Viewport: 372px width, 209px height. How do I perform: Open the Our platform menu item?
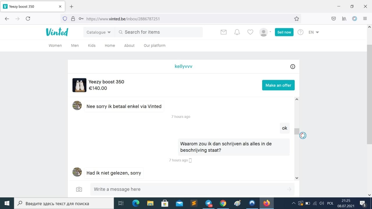(155, 46)
